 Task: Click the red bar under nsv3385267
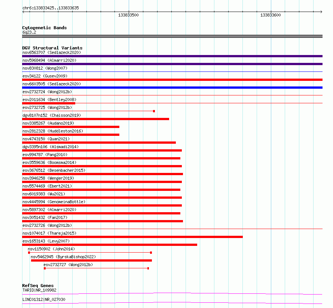tap(71, 127)
